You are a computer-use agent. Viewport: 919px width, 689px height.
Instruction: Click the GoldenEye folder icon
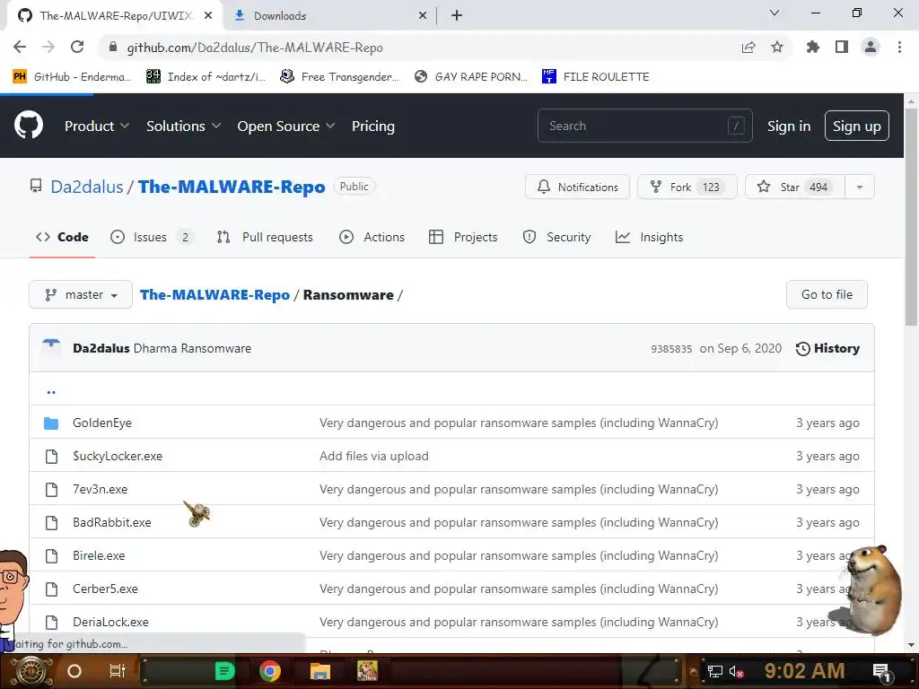pyautogui.click(x=51, y=423)
